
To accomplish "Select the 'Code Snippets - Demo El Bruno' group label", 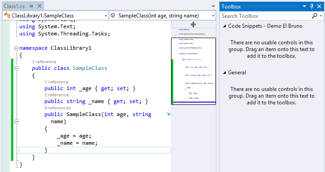I will click(x=265, y=26).
